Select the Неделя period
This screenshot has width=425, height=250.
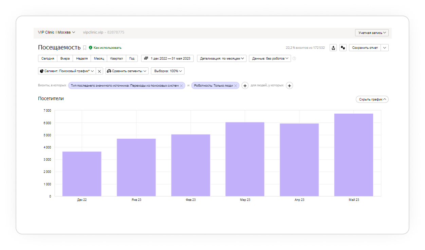(82, 59)
